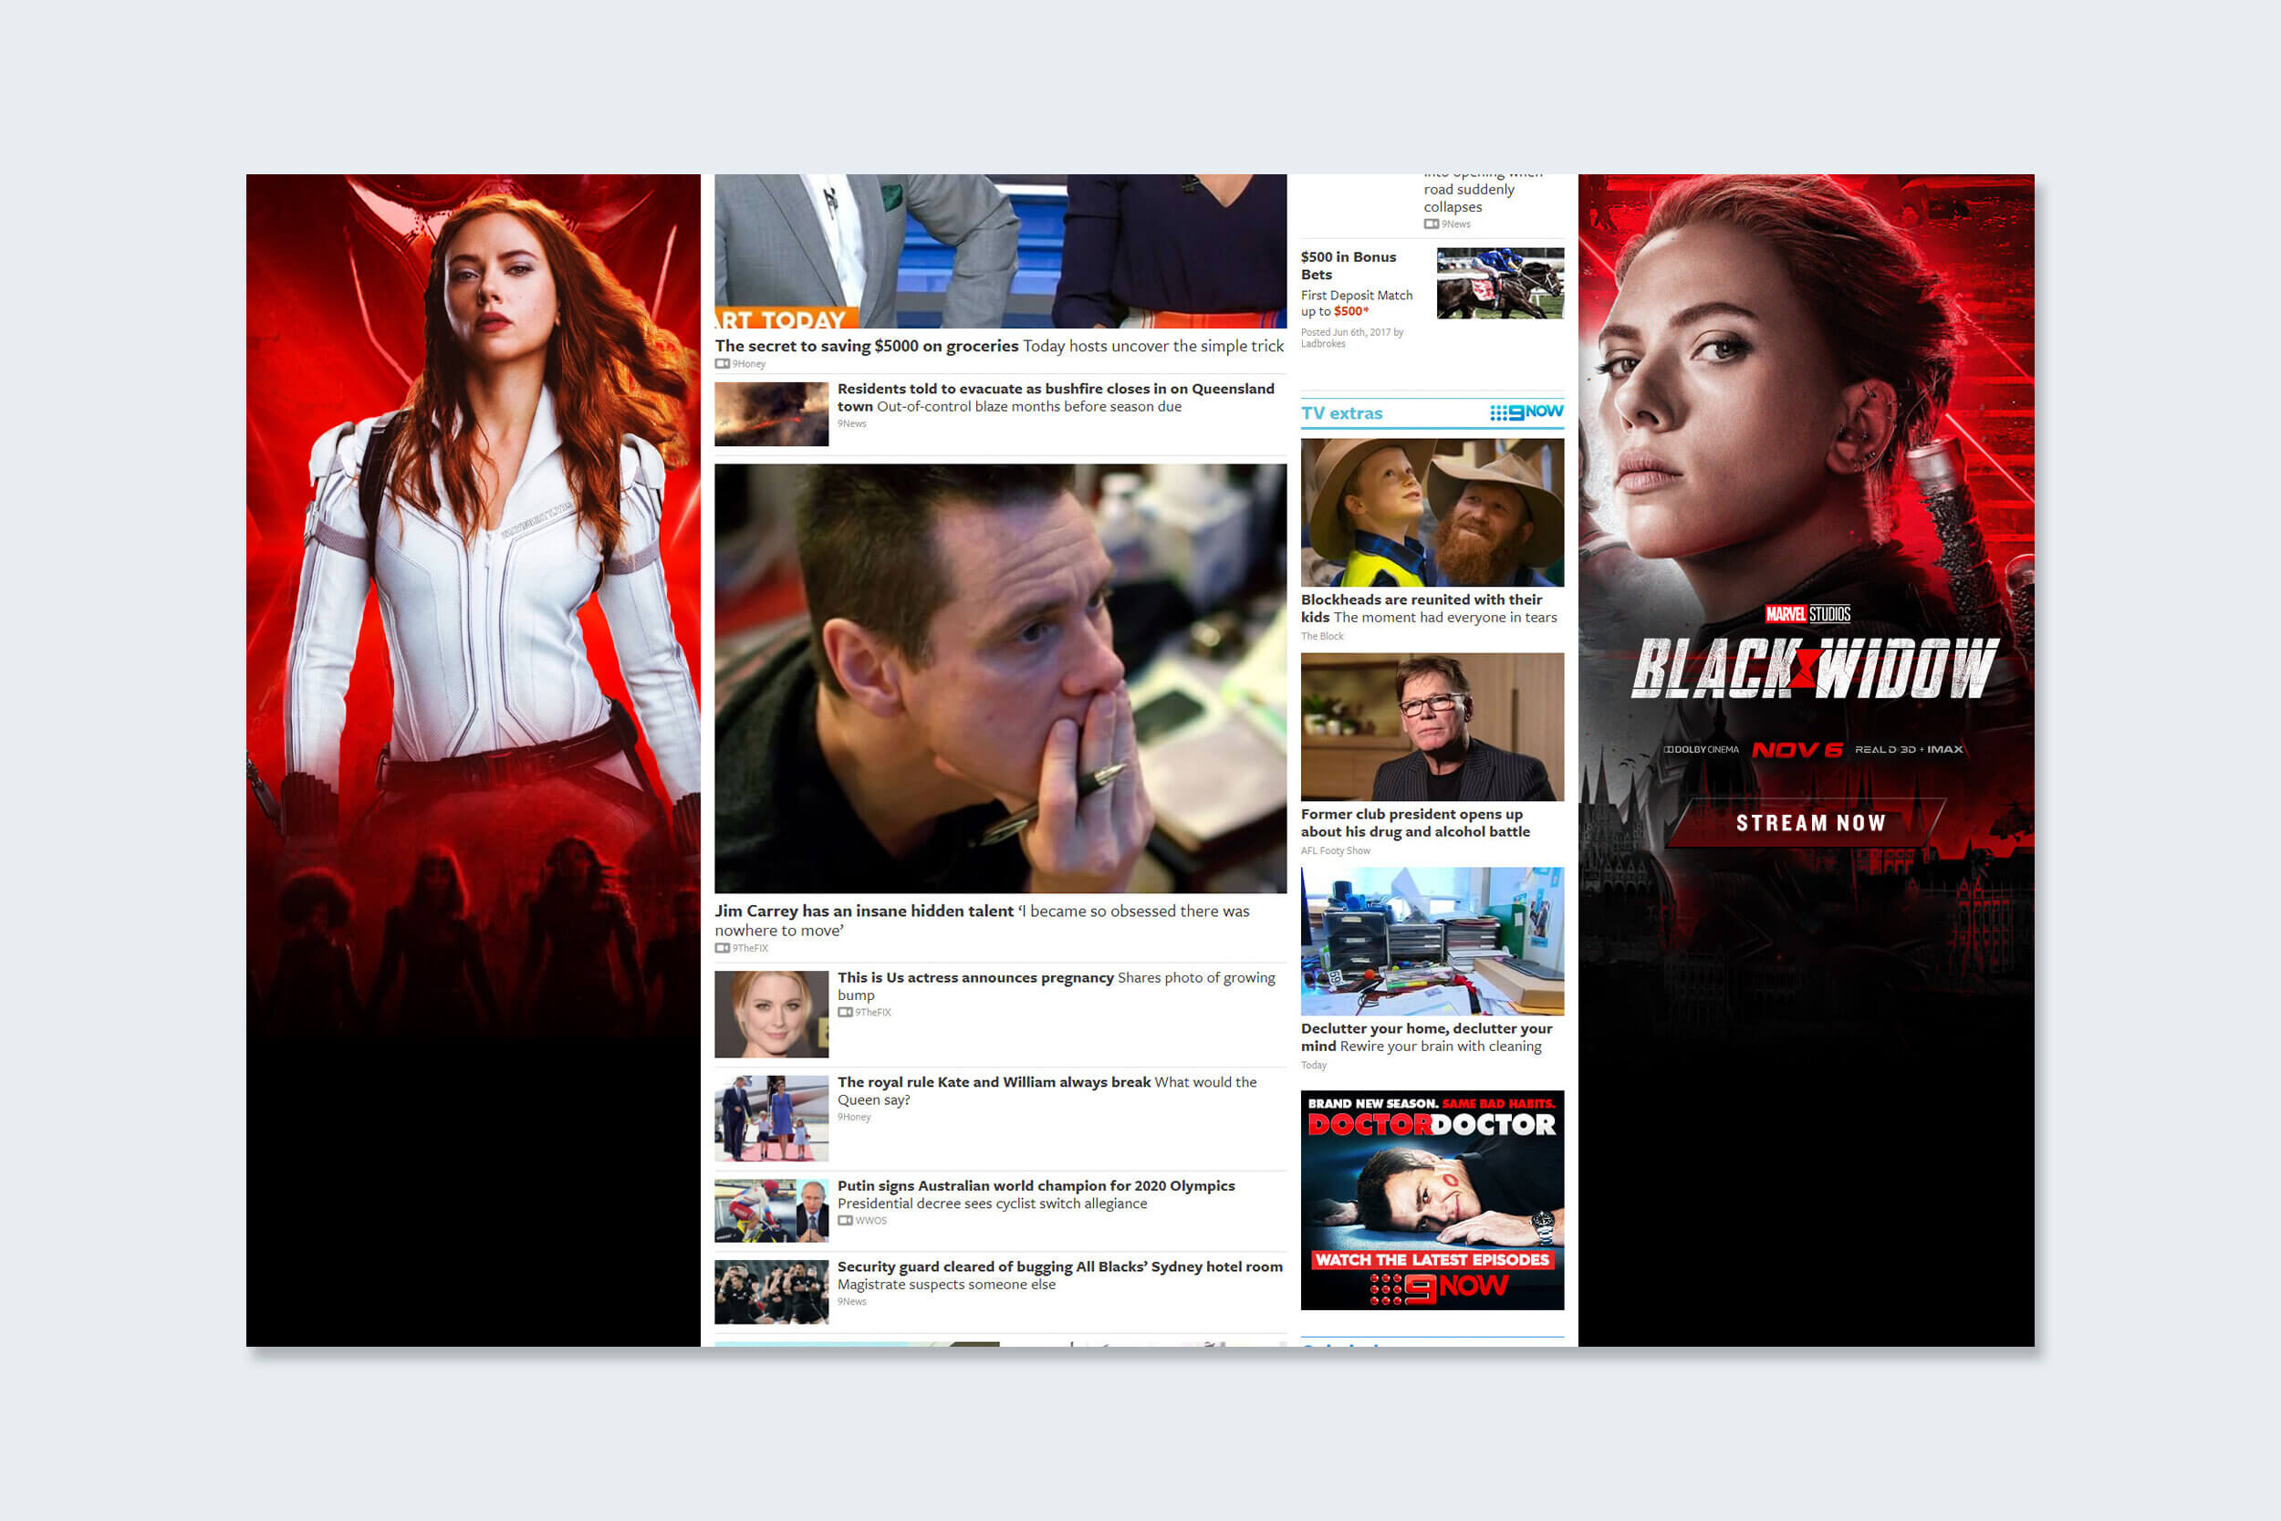
Task: Click the former club president photo
Action: click(x=1432, y=726)
